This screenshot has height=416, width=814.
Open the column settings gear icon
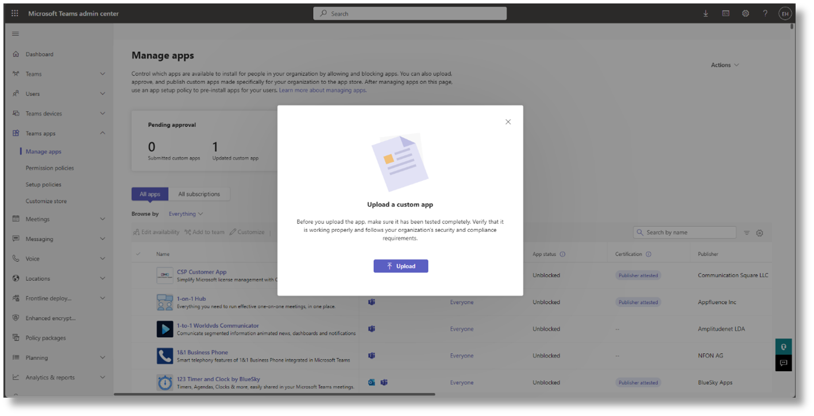(760, 233)
